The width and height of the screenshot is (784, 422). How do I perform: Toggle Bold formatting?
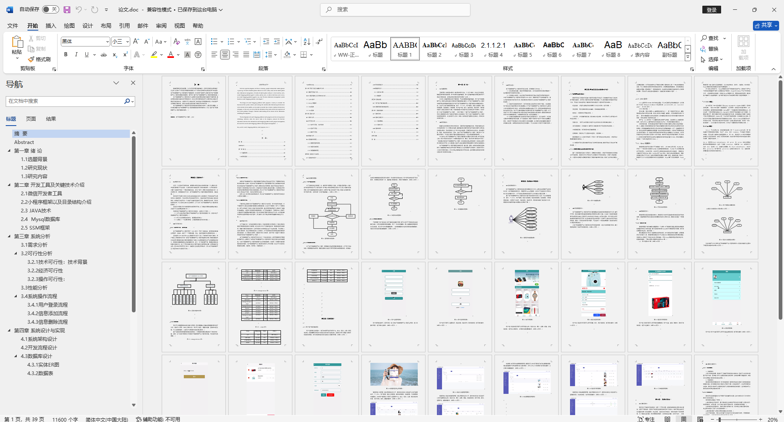(x=66, y=55)
